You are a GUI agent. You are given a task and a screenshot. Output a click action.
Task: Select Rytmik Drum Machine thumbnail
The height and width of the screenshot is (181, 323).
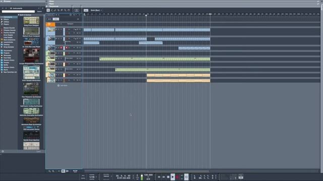click(31, 135)
